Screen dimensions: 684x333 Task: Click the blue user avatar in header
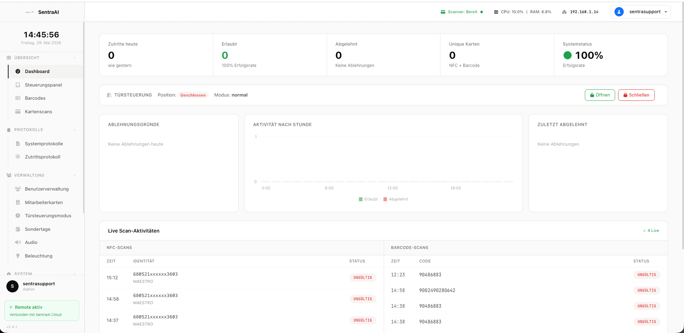click(x=619, y=12)
